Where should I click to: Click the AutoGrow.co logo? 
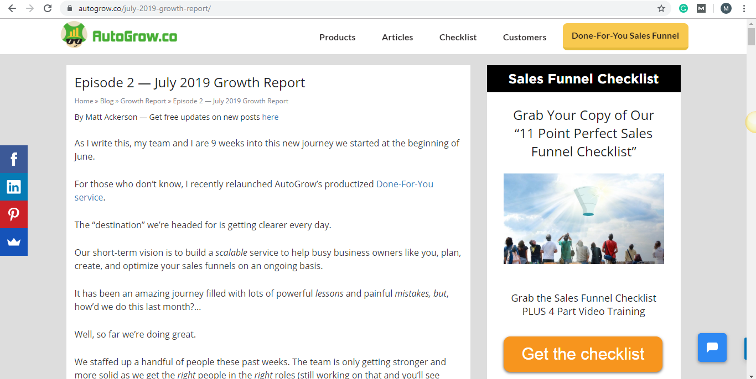tap(118, 35)
